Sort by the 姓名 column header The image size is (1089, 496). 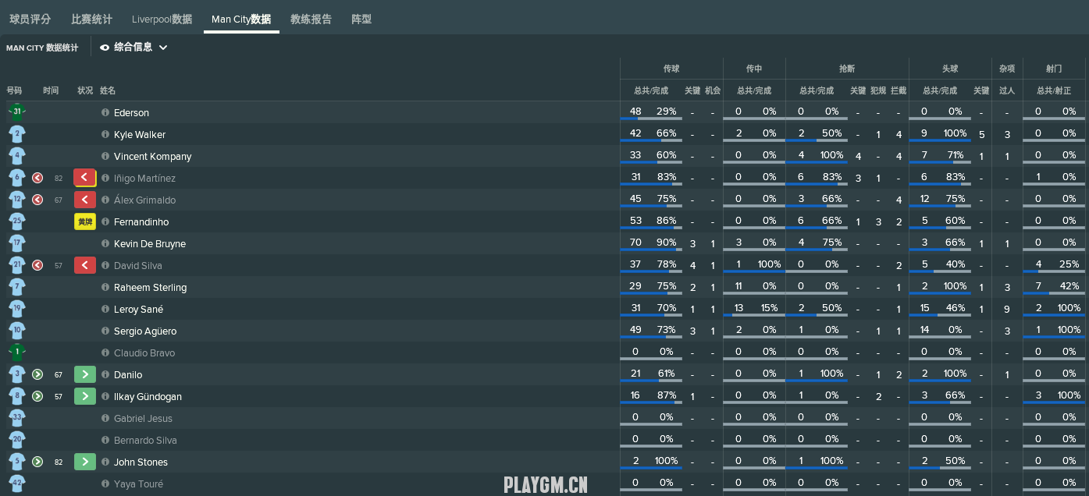108,90
